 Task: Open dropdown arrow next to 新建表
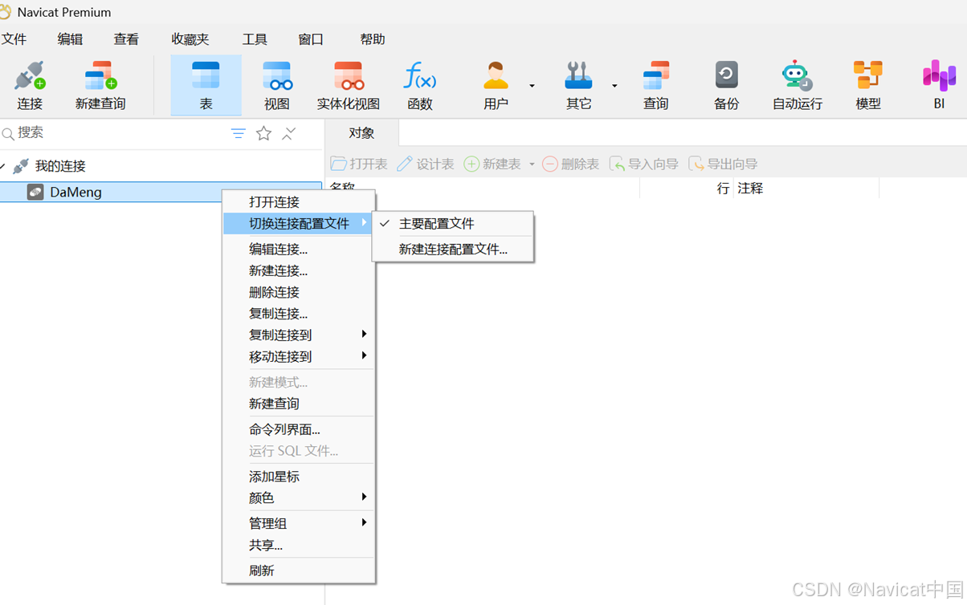click(x=532, y=164)
